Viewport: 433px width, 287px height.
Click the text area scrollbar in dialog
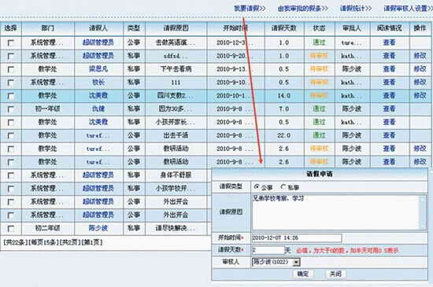click(423, 212)
